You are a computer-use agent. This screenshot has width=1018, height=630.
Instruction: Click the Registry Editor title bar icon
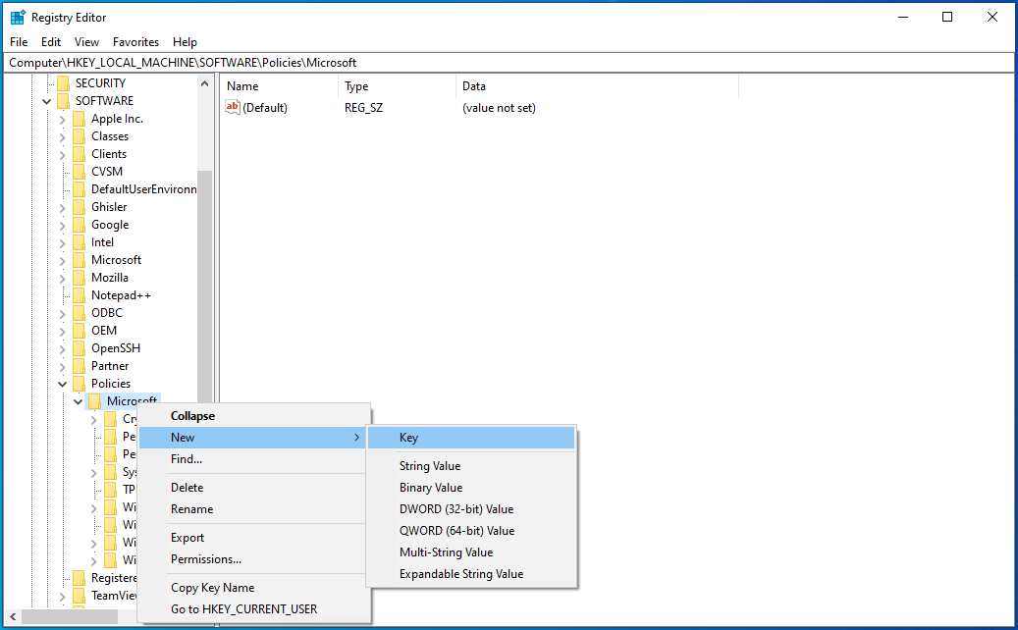click(16, 16)
